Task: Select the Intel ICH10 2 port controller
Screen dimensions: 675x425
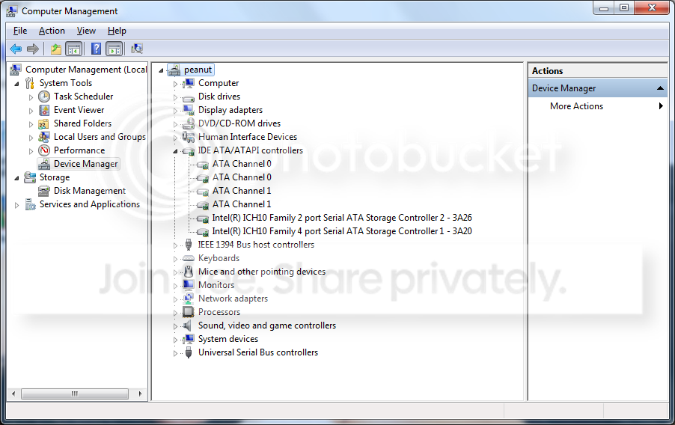Action: click(x=342, y=218)
